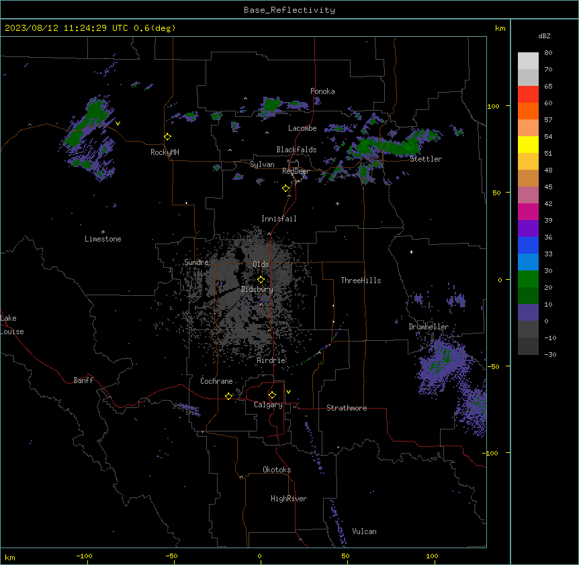The image size is (579, 565).
Task: Click the orange 60-57 dBZ legend swatch
Action: (528, 111)
